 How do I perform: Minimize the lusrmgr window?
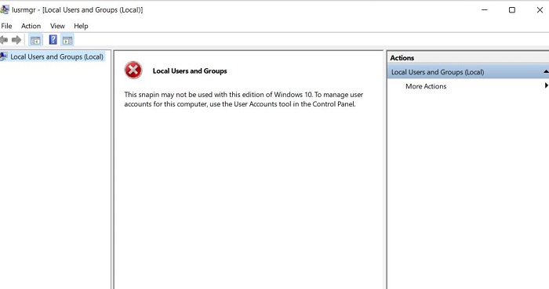(485, 9)
